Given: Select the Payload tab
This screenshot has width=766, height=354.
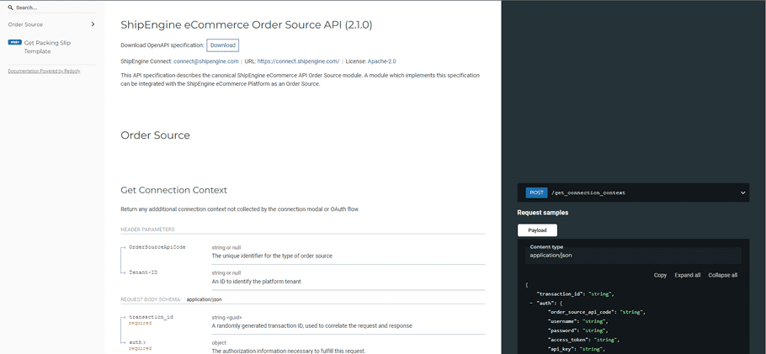Looking at the screenshot, I should click(537, 230).
